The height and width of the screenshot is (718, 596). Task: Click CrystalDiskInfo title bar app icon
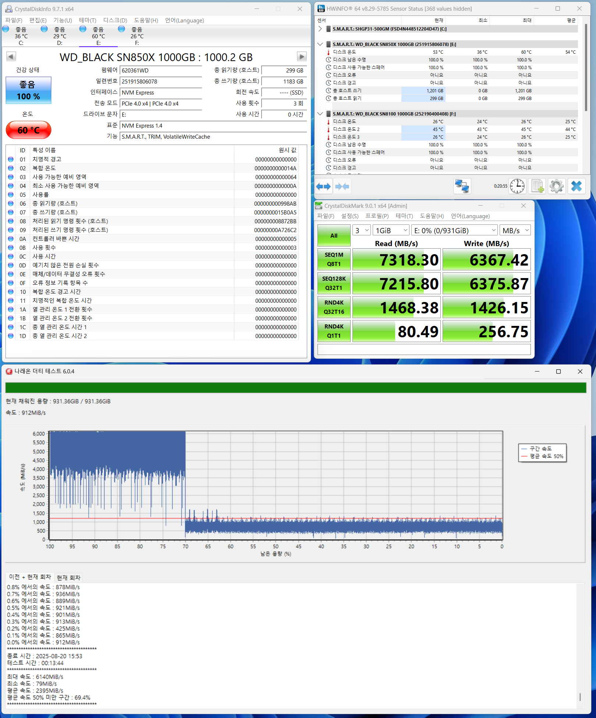(8, 9)
